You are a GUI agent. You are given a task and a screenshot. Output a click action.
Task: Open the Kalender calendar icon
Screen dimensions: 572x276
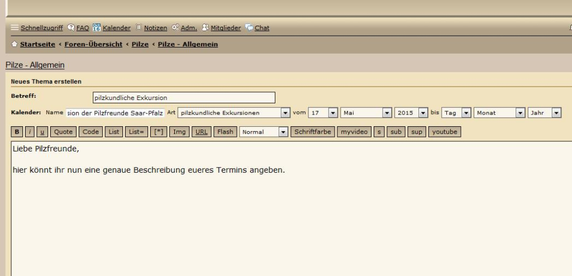point(97,28)
